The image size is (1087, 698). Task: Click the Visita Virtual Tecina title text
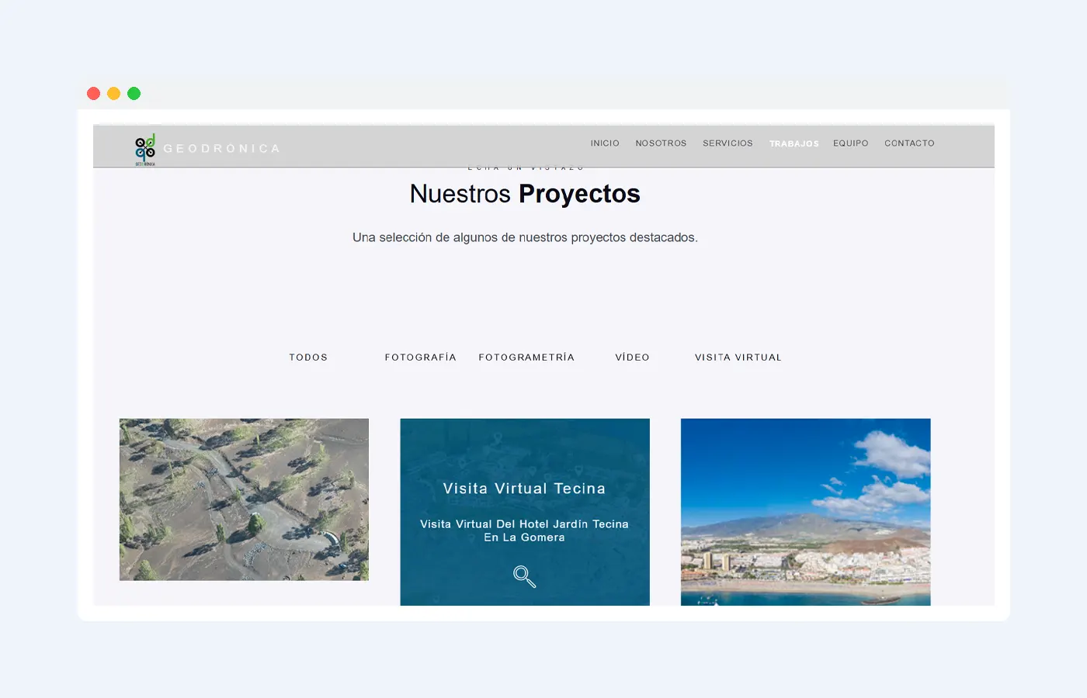click(x=523, y=488)
